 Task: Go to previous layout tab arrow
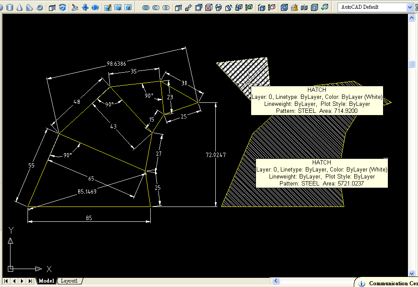tap(14, 281)
